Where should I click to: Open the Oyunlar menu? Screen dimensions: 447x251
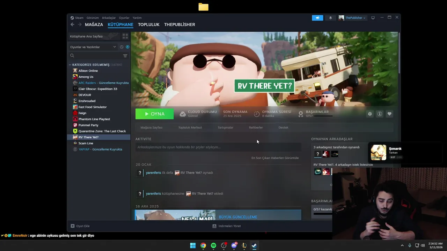(x=124, y=18)
